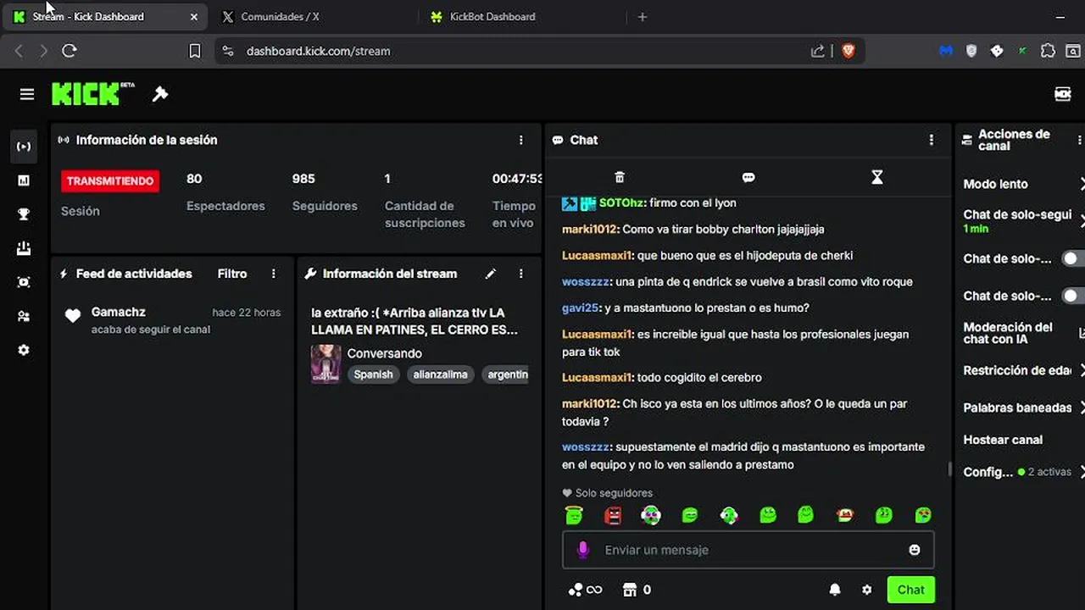This screenshot has height=610, width=1085.
Task: Click username marki1012 in Bobby Charlton message
Action: (590, 229)
